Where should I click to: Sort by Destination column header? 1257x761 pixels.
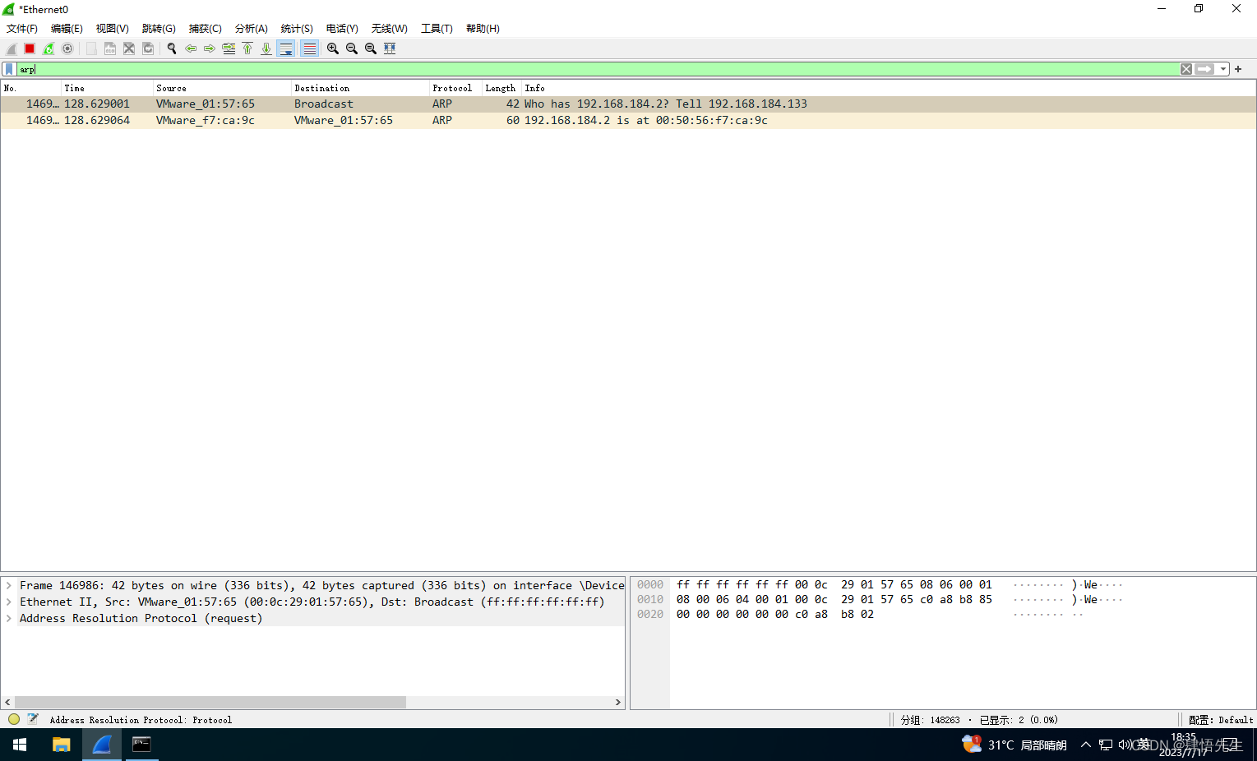click(x=360, y=88)
